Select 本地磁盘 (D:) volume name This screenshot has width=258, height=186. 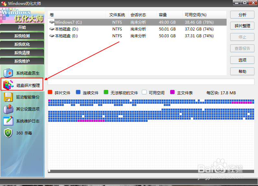tap(67, 29)
